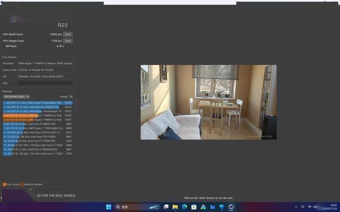
Task: Open the Windows Start menu
Action: click(109, 207)
